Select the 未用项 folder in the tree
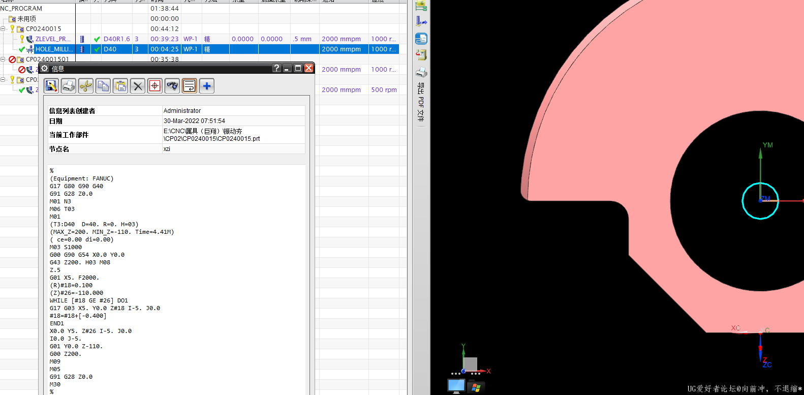804x395 pixels. 27,19
